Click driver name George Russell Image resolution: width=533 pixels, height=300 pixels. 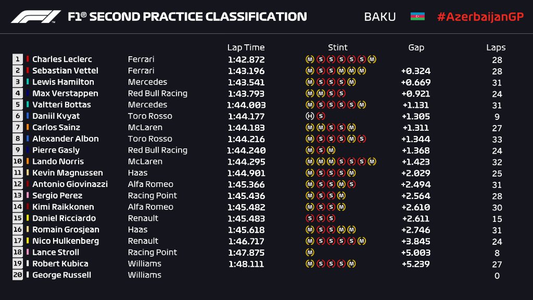click(61, 275)
